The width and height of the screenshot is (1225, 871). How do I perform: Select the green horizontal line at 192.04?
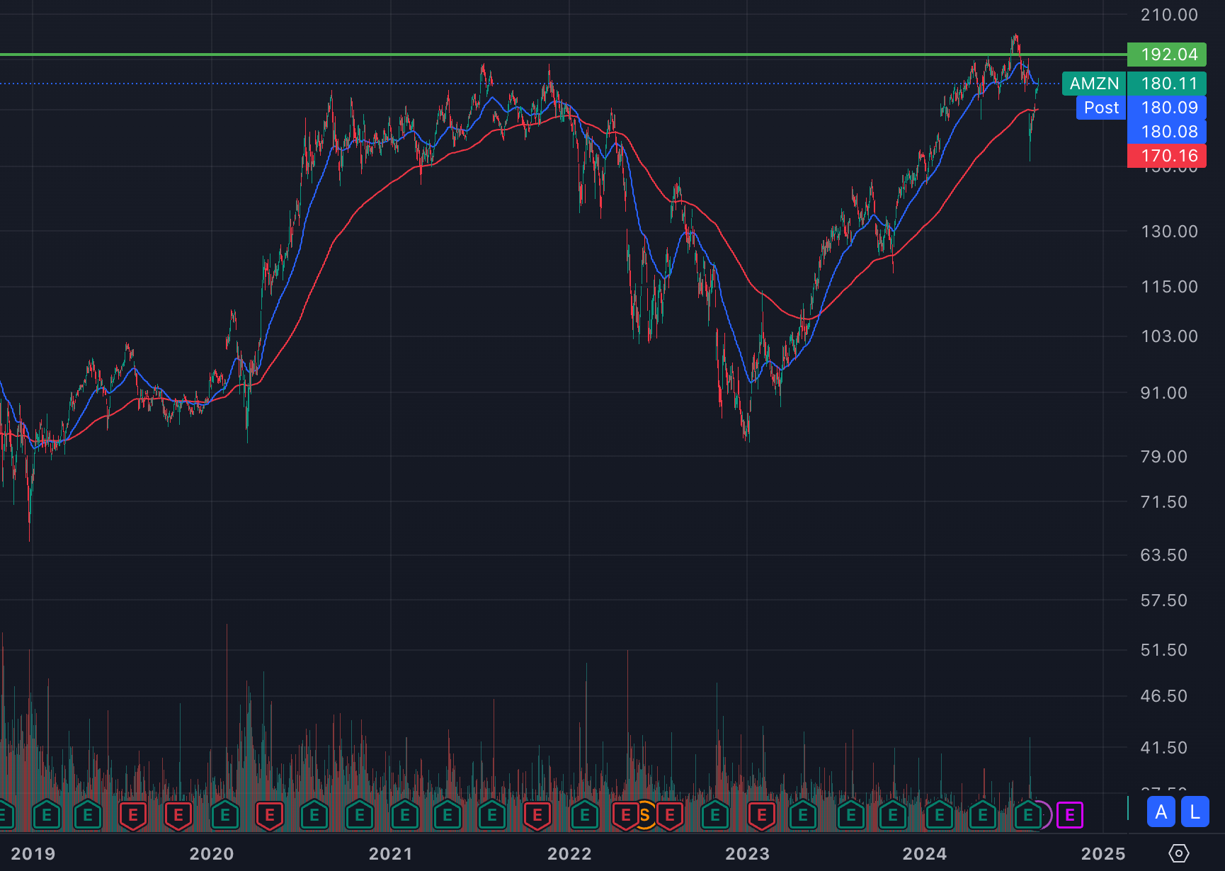563,54
